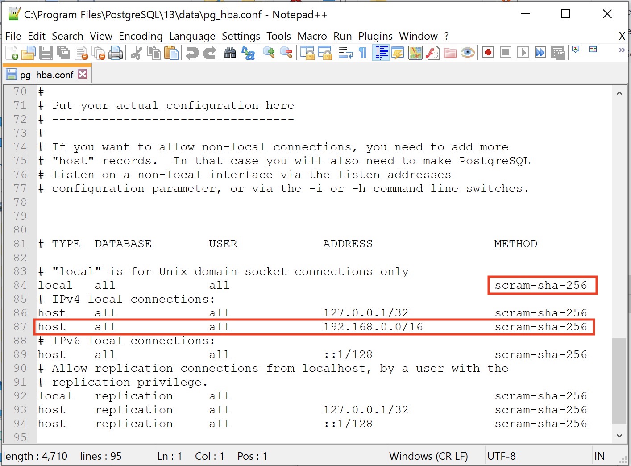The width and height of the screenshot is (631, 466).
Task: Expand the toolbar overflow chevron
Action: pos(621,50)
